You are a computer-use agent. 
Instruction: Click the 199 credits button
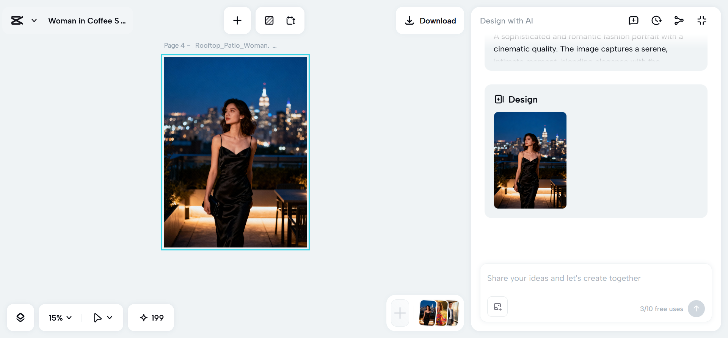[151, 318]
